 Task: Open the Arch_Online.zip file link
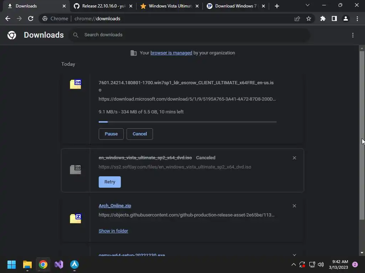pos(115,206)
